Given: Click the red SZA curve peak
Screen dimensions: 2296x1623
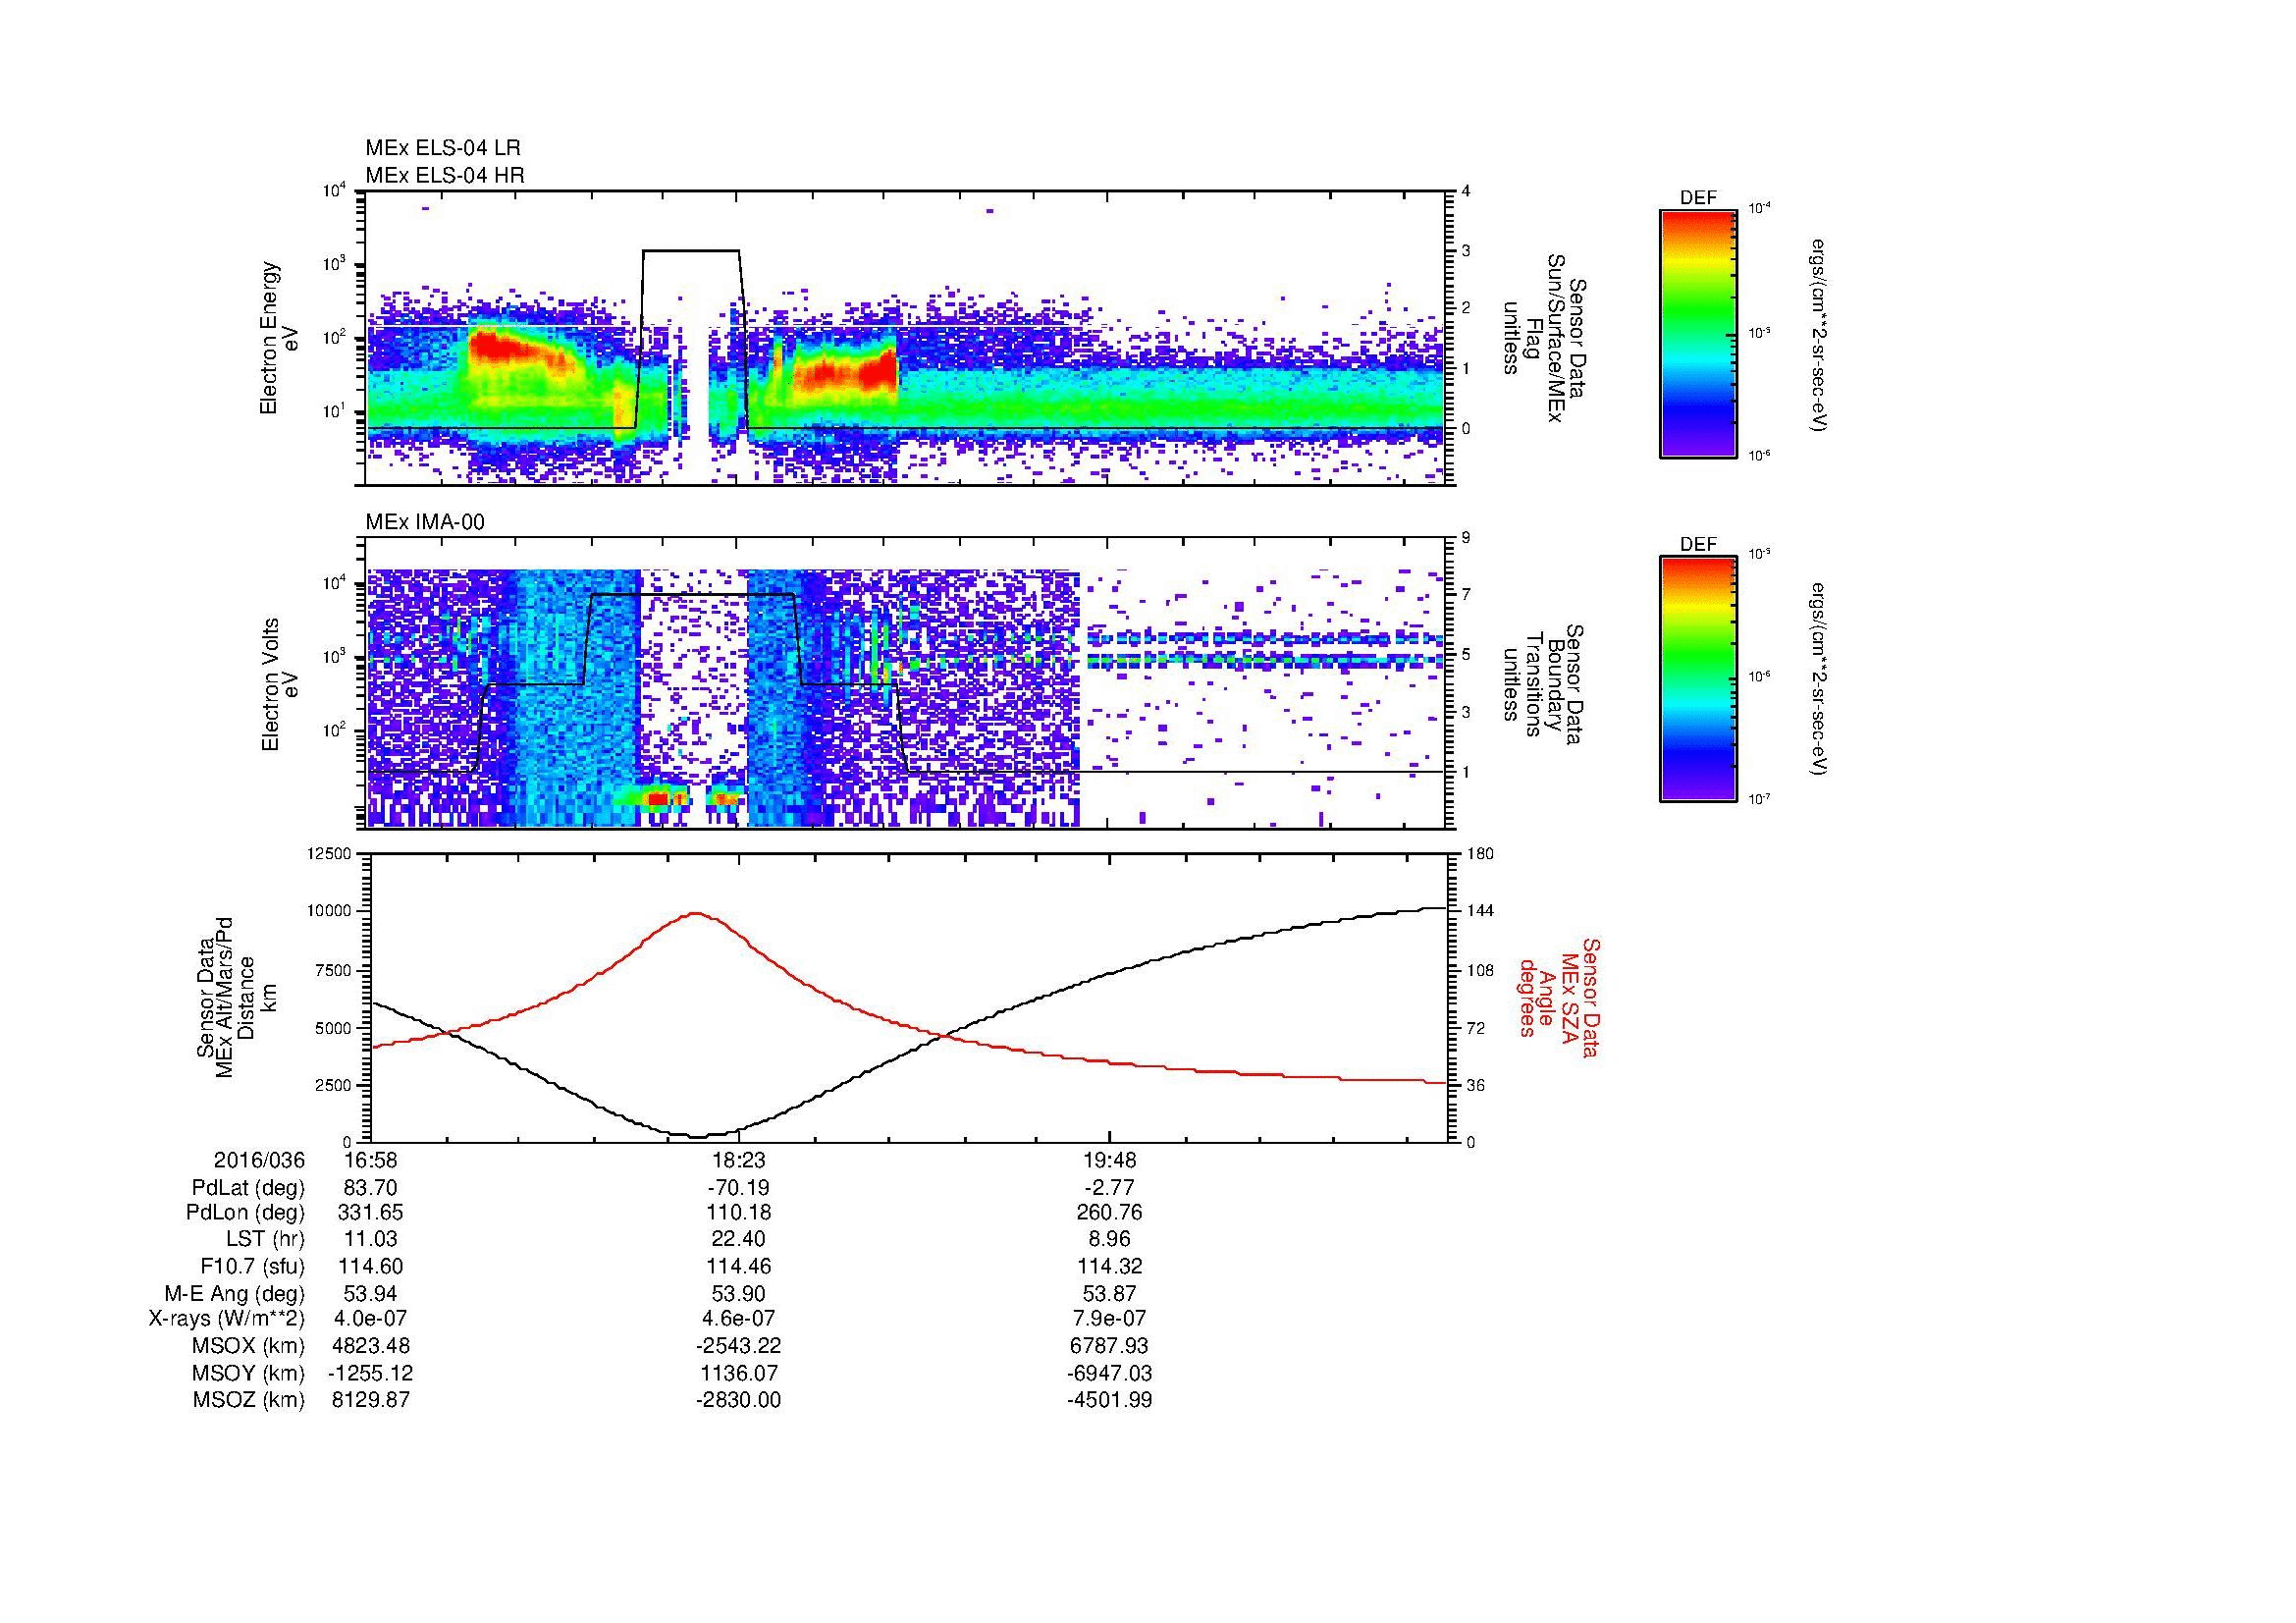Looking at the screenshot, I should 696,913.
